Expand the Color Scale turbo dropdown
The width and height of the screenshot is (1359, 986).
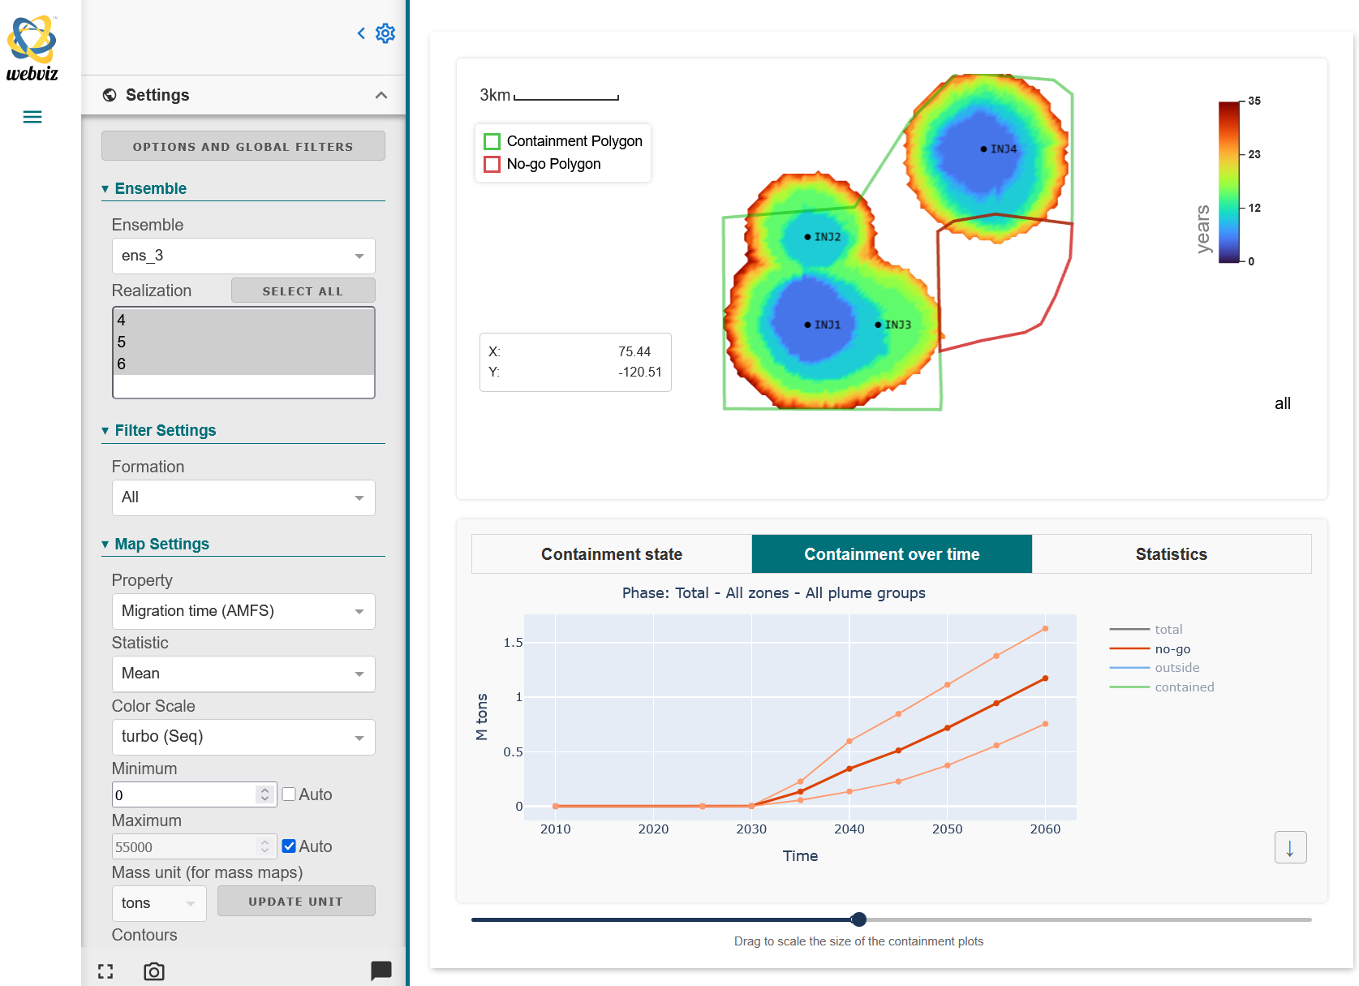[243, 737]
